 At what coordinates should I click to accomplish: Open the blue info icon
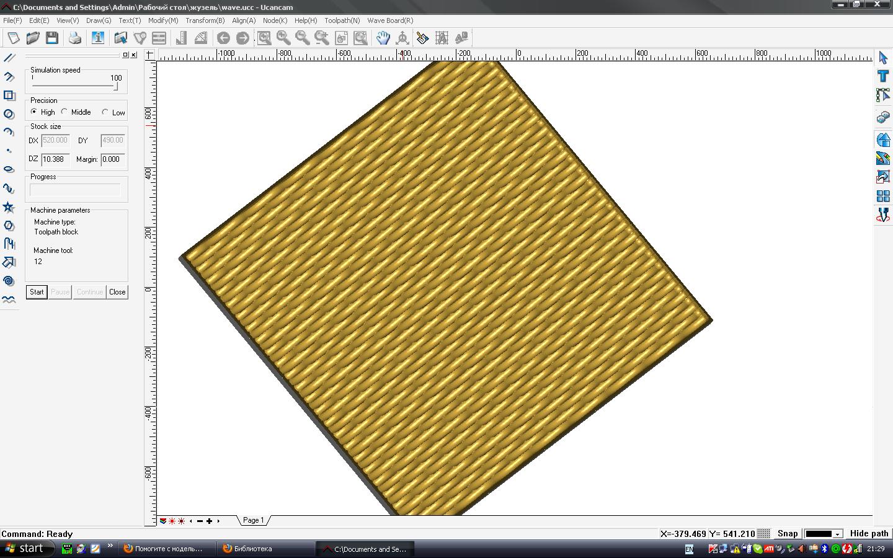click(98, 38)
